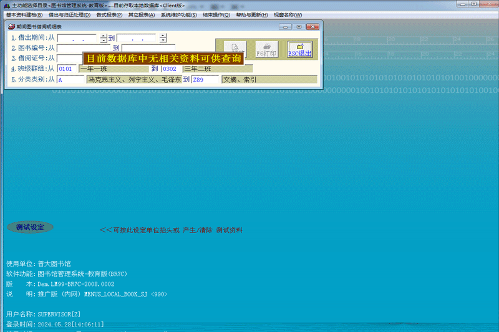This screenshot has width=499, height=332.
Task: Click the 用户名称: SUPERVISOR[Z] line
Action: click(x=43, y=314)
